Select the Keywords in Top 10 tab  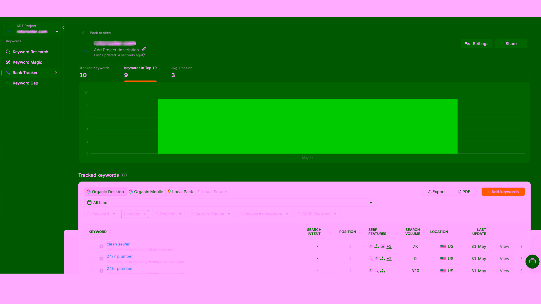point(140,72)
